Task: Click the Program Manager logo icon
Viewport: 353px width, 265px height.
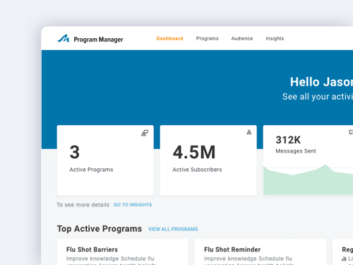Action: pos(64,38)
